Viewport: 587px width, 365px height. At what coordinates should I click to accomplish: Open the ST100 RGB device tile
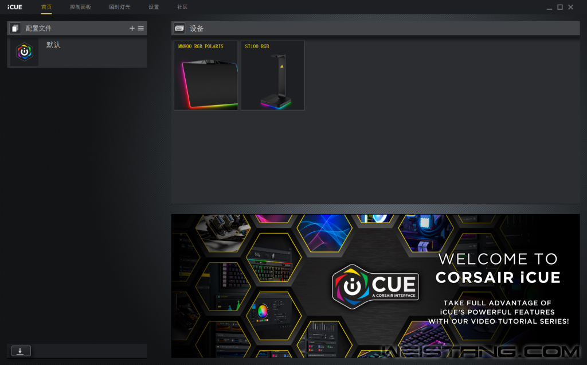[x=272, y=75]
